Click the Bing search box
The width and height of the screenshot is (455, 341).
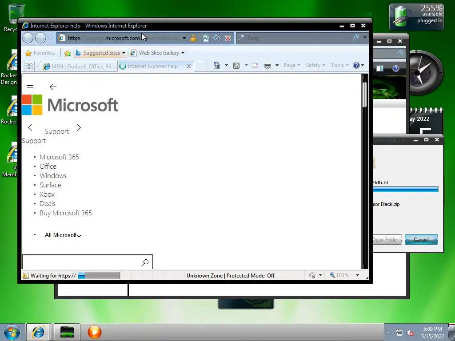pyautogui.click(x=294, y=38)
